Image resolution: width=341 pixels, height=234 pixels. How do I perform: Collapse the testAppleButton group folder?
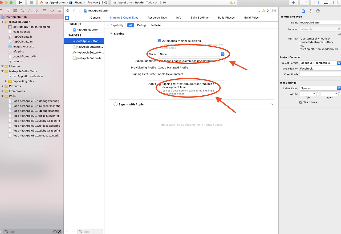[x=3, y=22]
